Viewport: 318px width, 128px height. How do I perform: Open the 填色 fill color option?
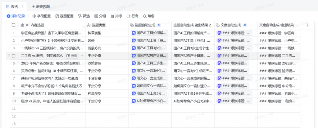(x=149, y=16)
